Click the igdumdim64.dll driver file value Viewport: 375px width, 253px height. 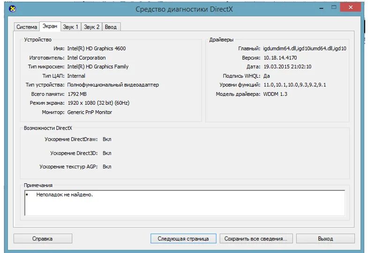pyautogui.click(x=304, y=49)
